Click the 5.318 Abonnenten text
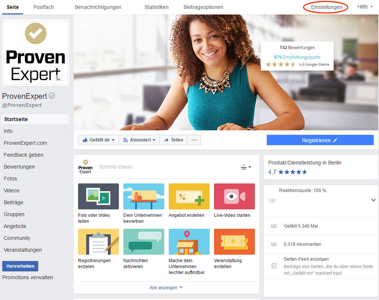 click(x=302, y=244)
